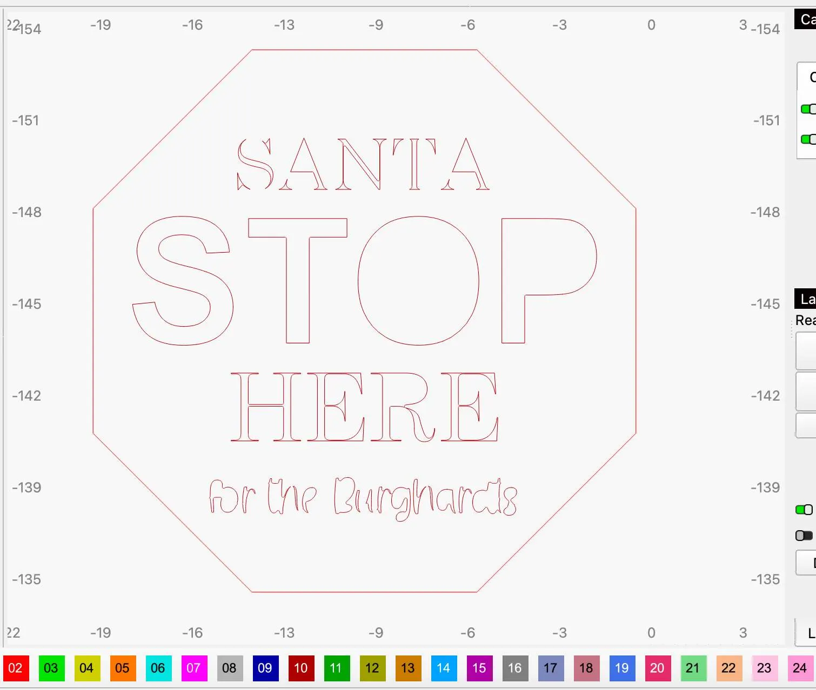
Task: Choose the sky blue 14 swatch
Action: 444,668
